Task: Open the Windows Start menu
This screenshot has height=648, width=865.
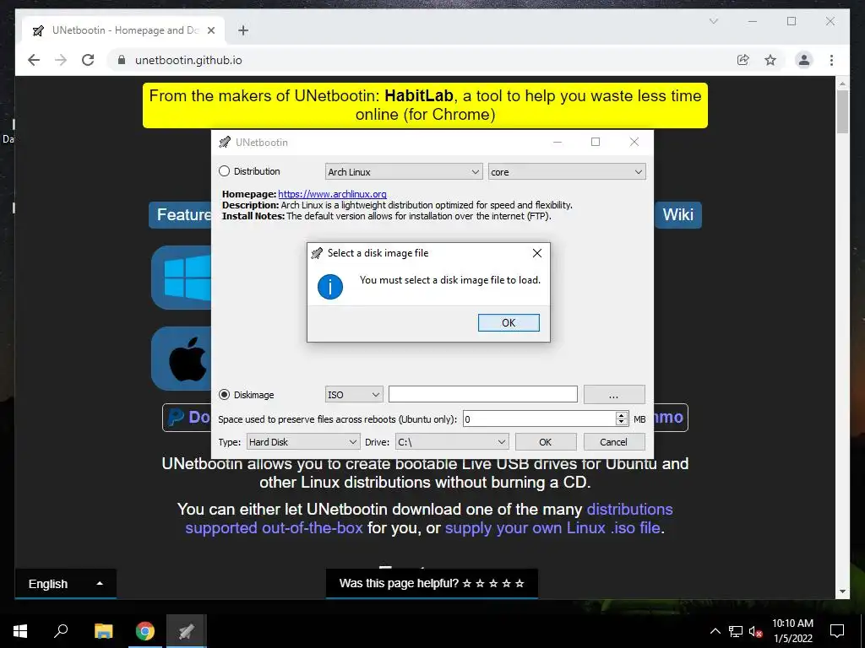Action: [x=20, y=631]
